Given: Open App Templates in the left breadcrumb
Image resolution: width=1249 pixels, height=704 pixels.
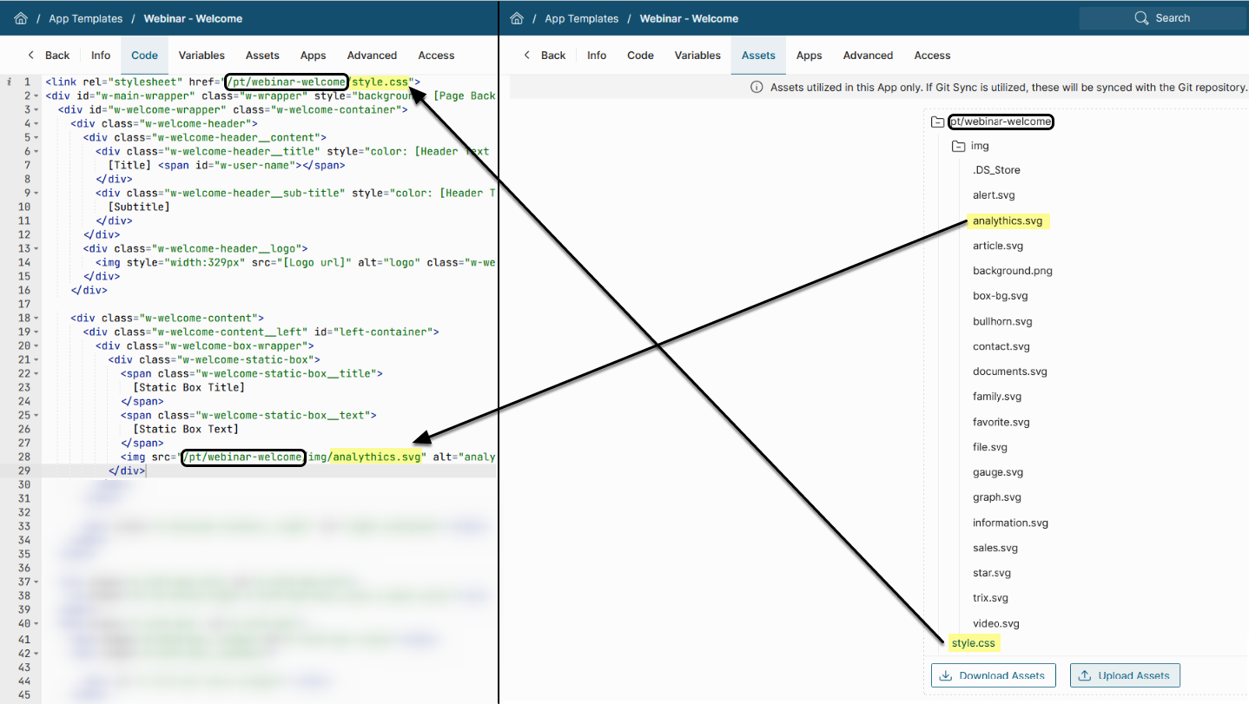Looking at the screenshot, I should 85,18.
